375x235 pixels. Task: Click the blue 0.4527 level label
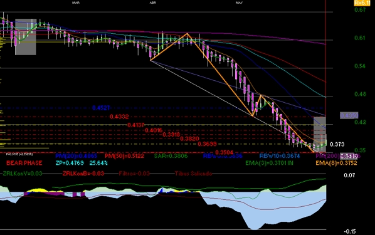pyautogui.click(x=101, y=108)
